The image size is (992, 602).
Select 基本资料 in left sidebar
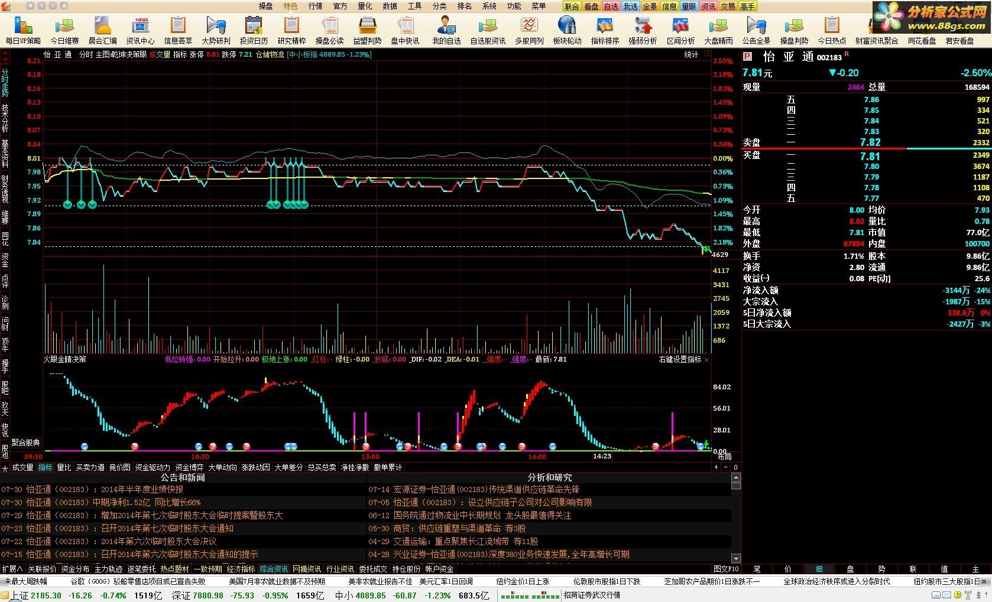[5, 154]
